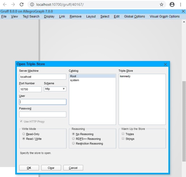
Task: Bookmark this page with star icon
Action: point(162,4)
